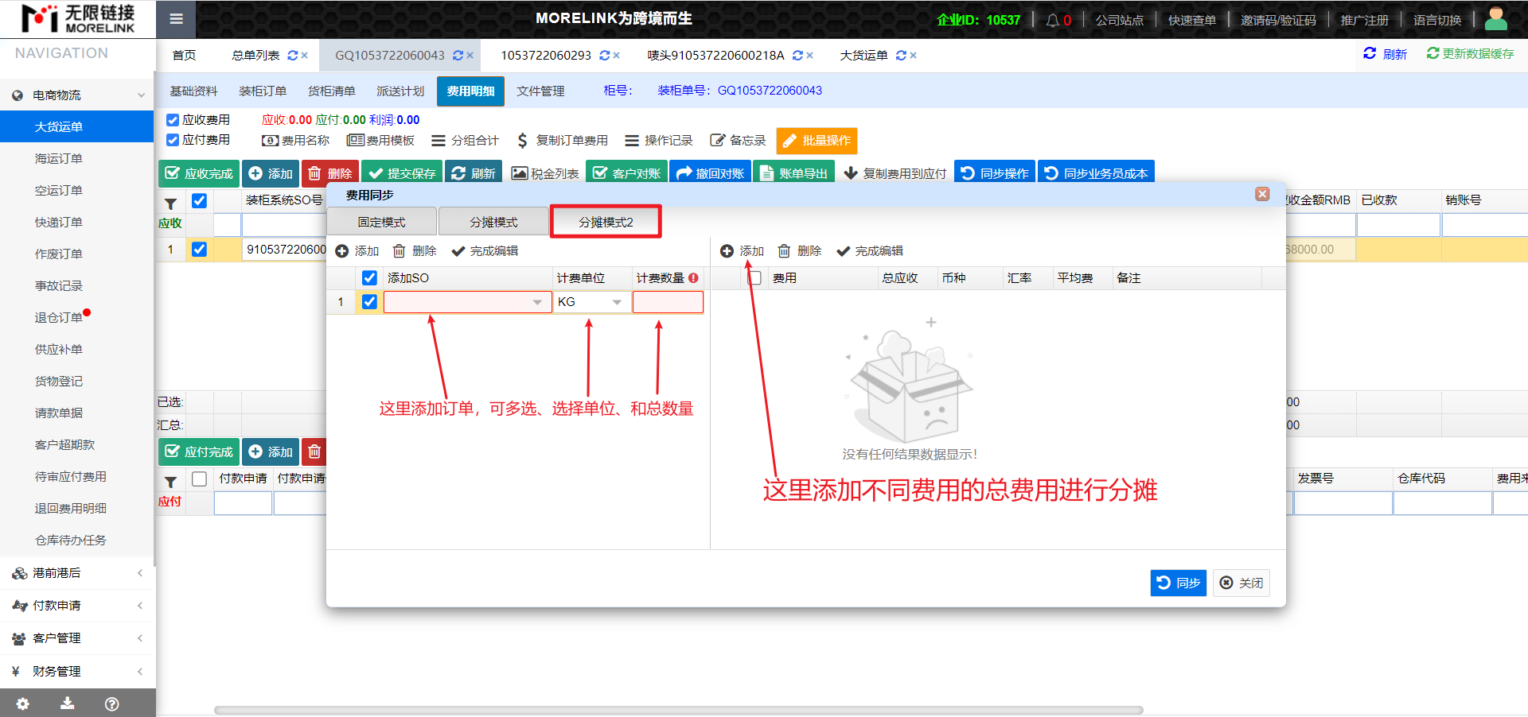Toggle the 应付费用 checkbox
Image resolution: width=1528 pixels, height=717 pixels.
173,140
